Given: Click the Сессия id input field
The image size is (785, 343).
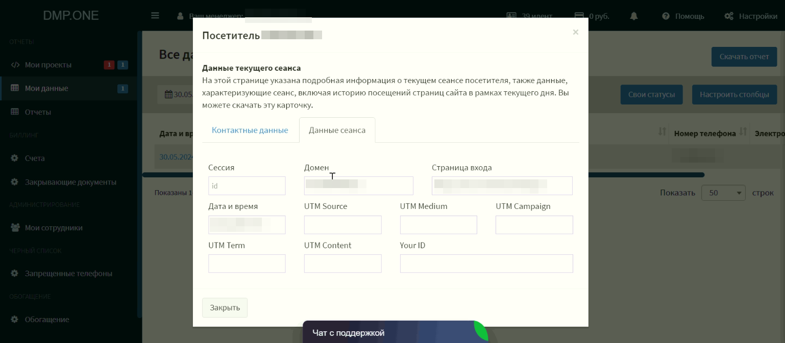Looking at the screenshot, I should [x=247, y=186].
